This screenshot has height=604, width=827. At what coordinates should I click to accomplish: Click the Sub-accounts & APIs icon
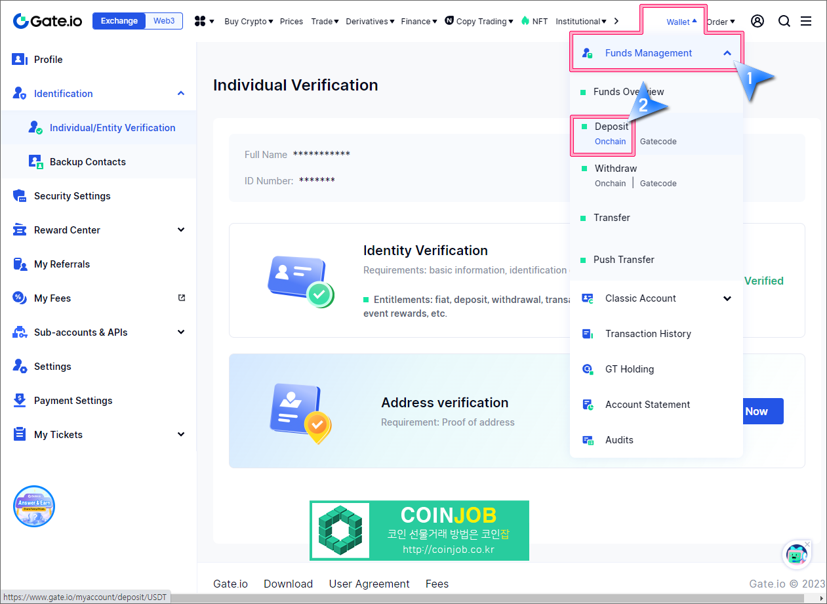20,332
